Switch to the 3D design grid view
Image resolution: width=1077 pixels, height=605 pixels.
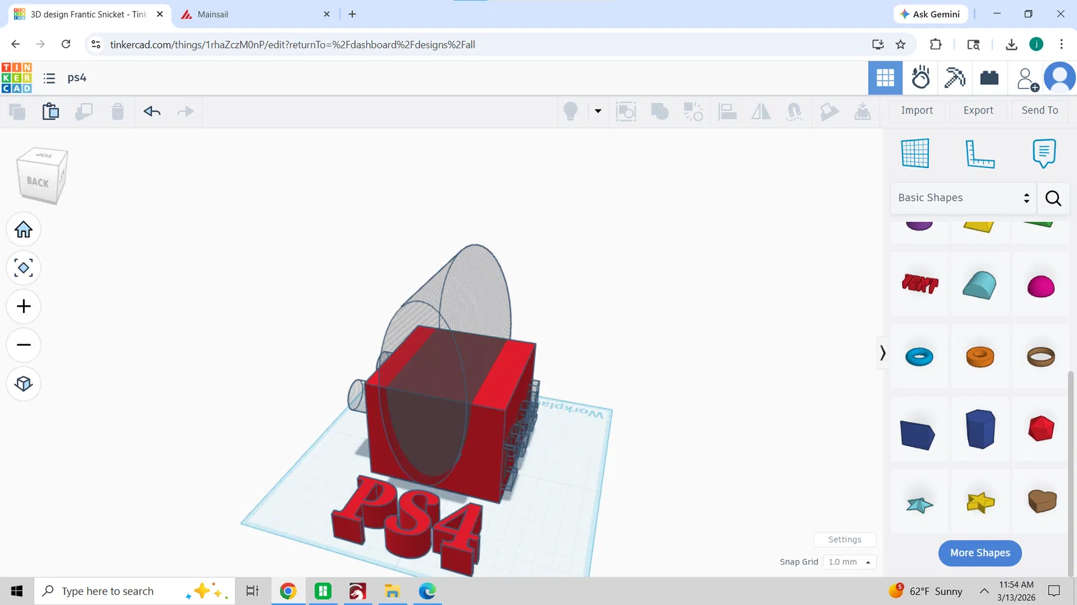click(885, 78)
